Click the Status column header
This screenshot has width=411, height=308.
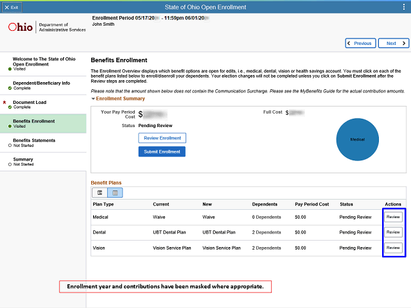point(346,204)
